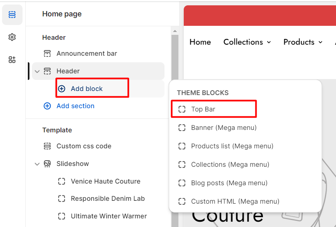
Task: Open the Sections panel icon in sidebar
Action: pos(12,15)
